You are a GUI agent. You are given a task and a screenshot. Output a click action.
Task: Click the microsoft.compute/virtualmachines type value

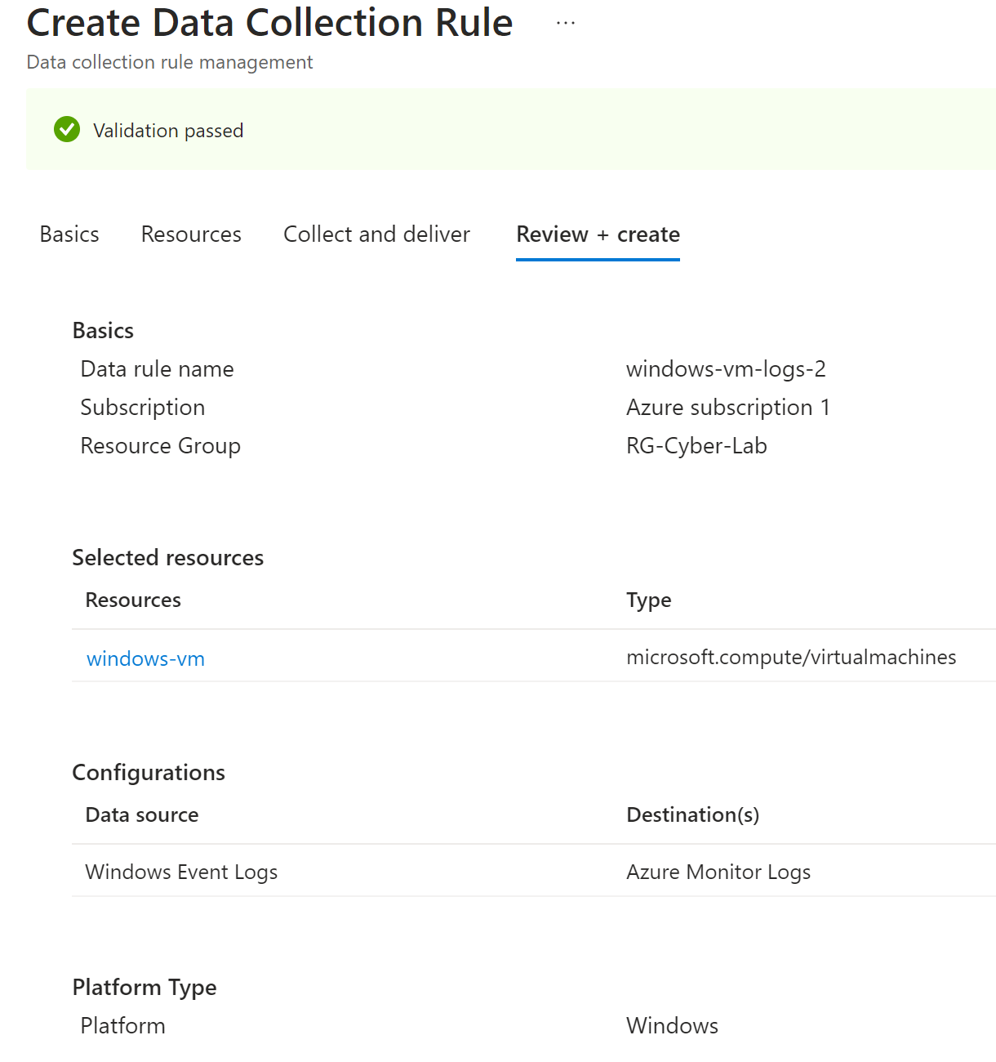[790, 657]
